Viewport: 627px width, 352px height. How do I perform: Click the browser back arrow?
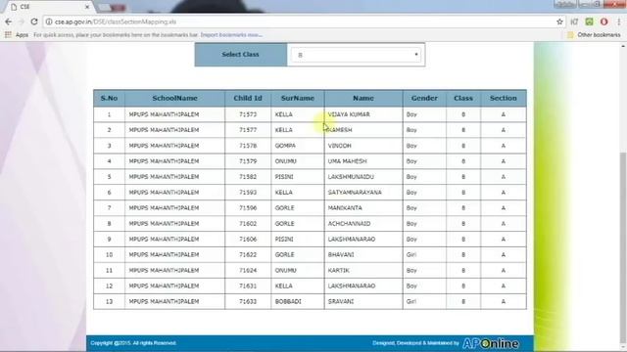(9, 22)
